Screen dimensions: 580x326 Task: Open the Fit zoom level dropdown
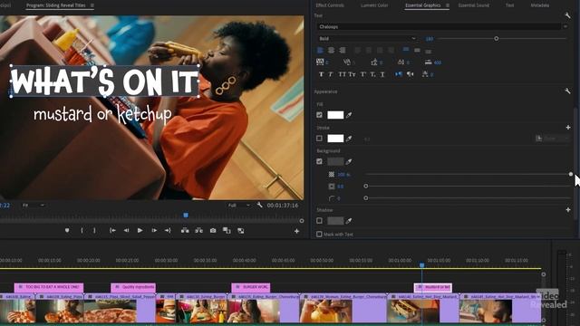34,206
